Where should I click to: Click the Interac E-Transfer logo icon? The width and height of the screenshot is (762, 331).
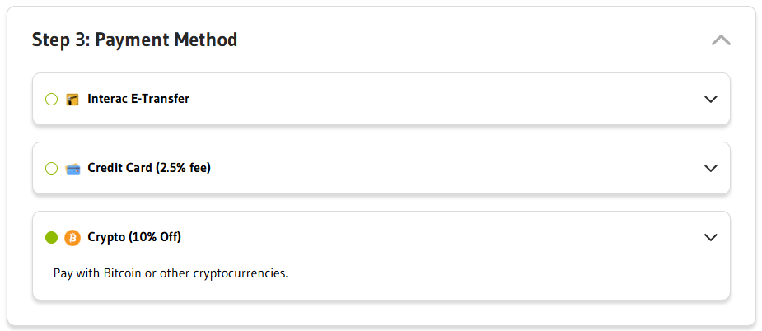tap(72, 100)
